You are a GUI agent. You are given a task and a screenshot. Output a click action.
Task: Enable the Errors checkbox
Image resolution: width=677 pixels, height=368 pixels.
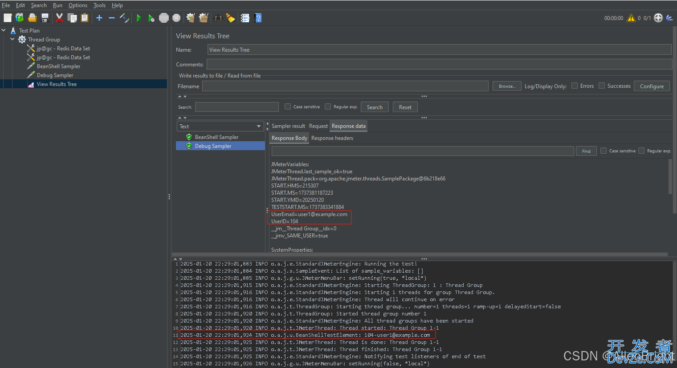click(575, 86)
